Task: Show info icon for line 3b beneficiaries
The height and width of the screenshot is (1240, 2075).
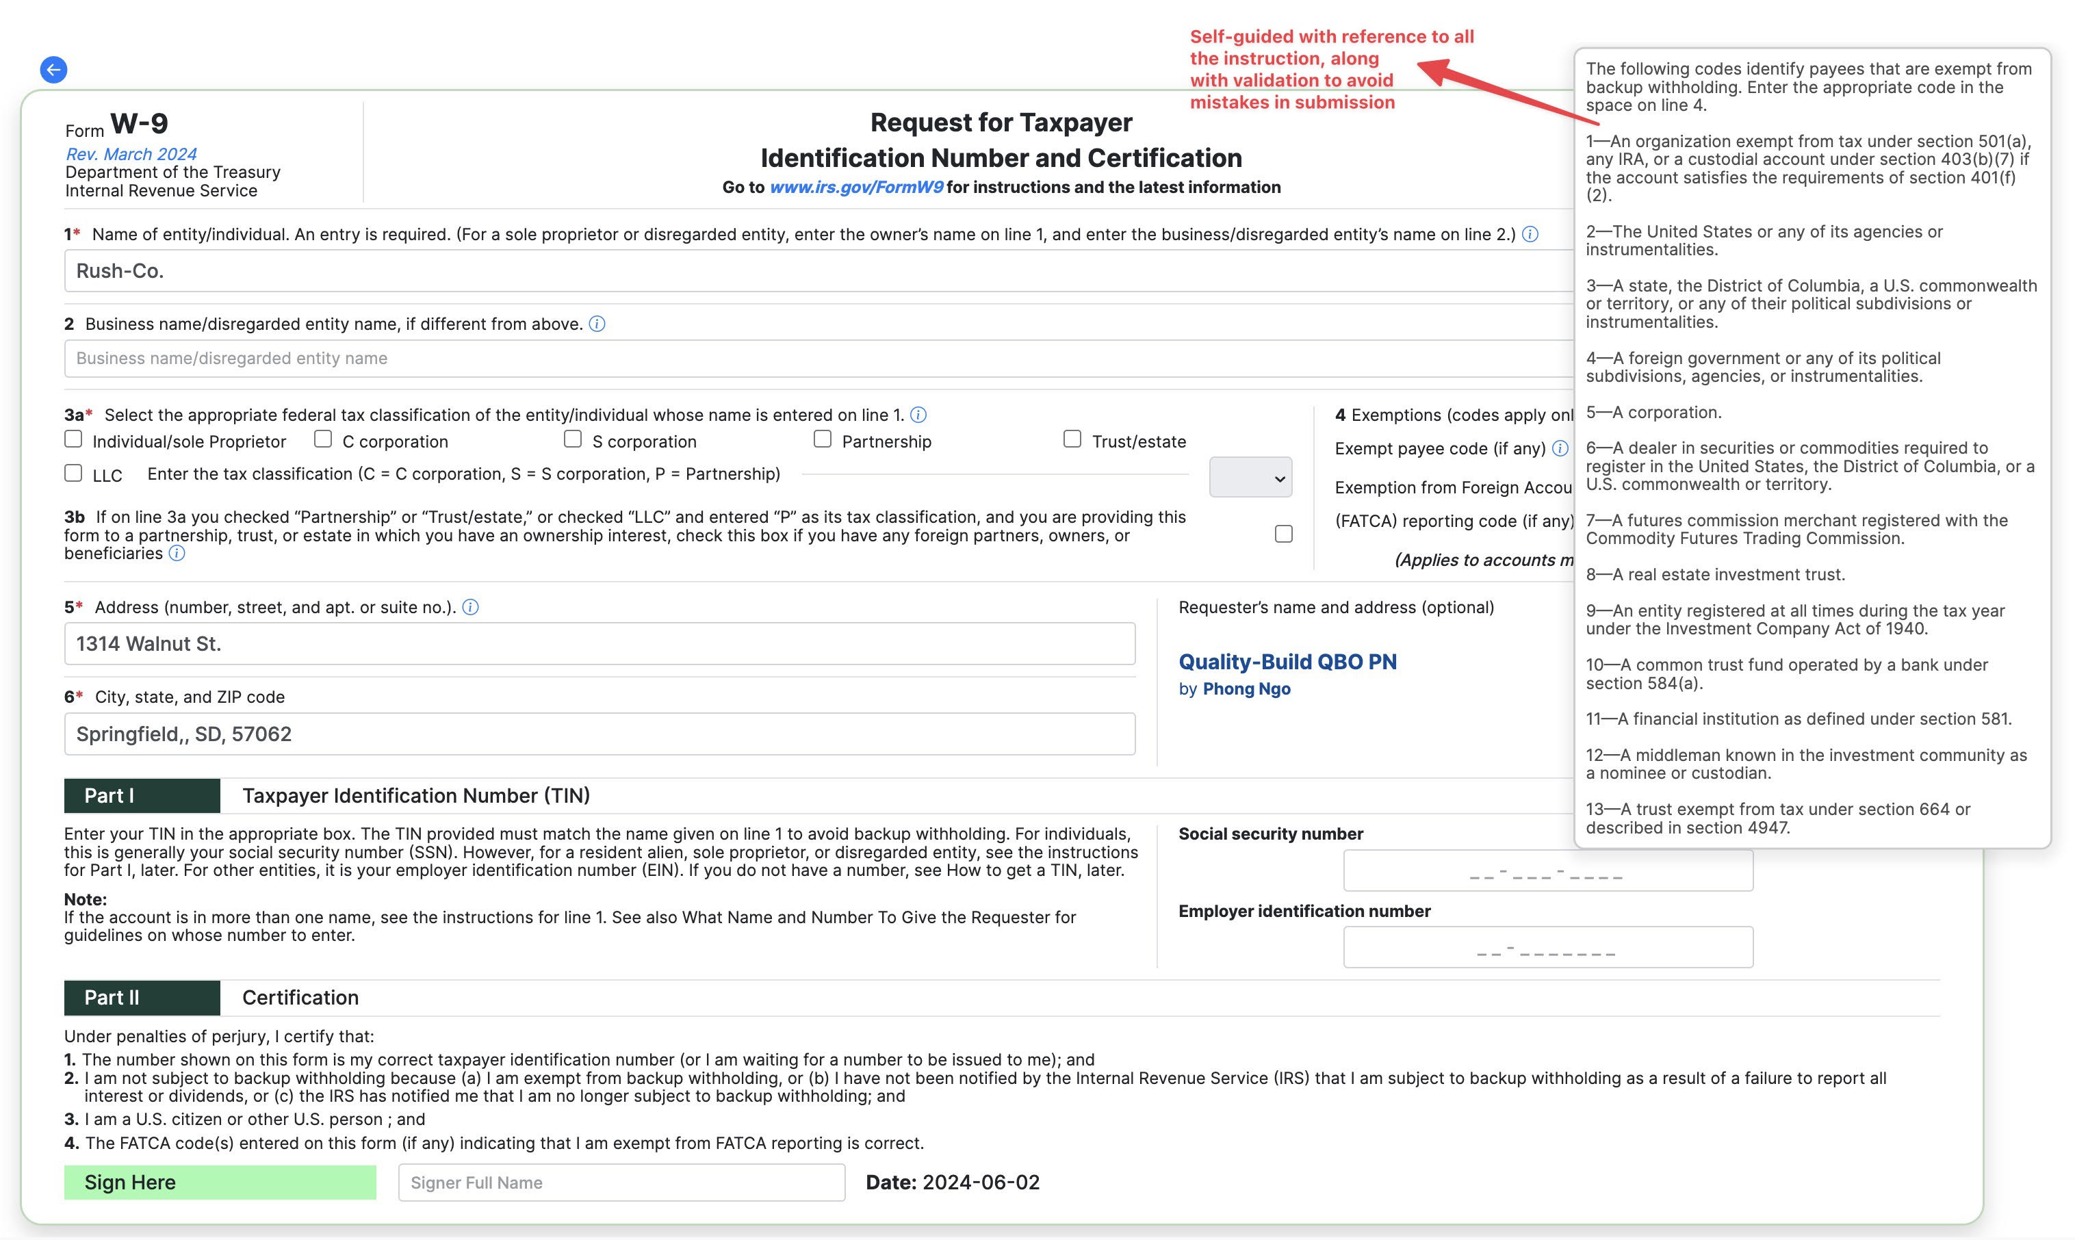Action: point(177,553)
